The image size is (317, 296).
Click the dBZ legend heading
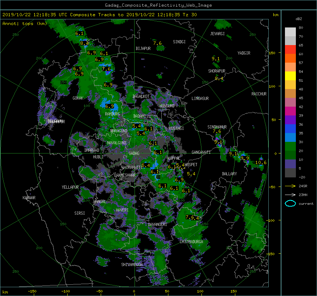(x=299, y=19)
